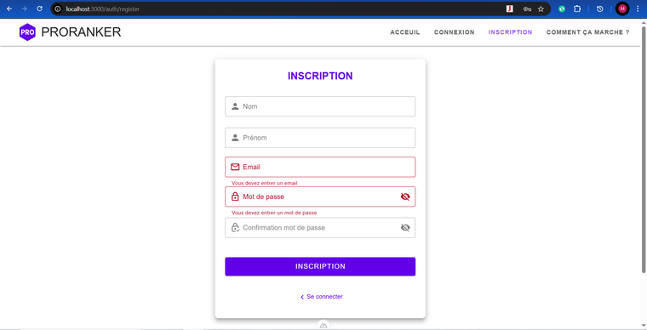
Task: Reload the page with the refresh icon
Action: pos(40,9)
